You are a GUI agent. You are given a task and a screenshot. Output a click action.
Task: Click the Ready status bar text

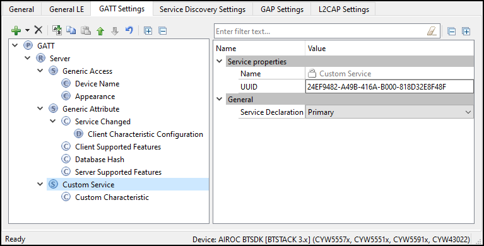(x=15, y=239)
